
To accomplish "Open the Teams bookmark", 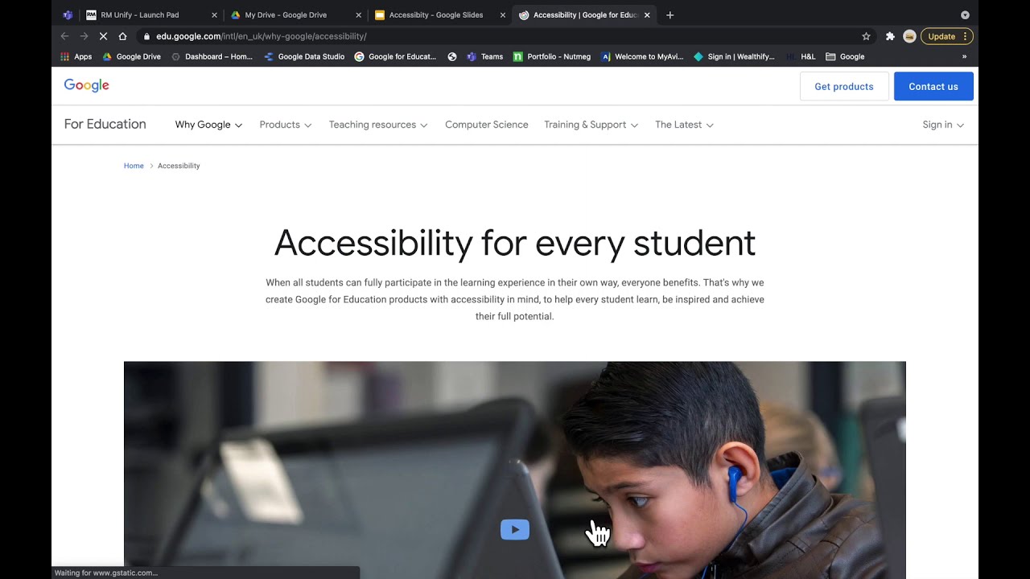I will coord(484,56).
